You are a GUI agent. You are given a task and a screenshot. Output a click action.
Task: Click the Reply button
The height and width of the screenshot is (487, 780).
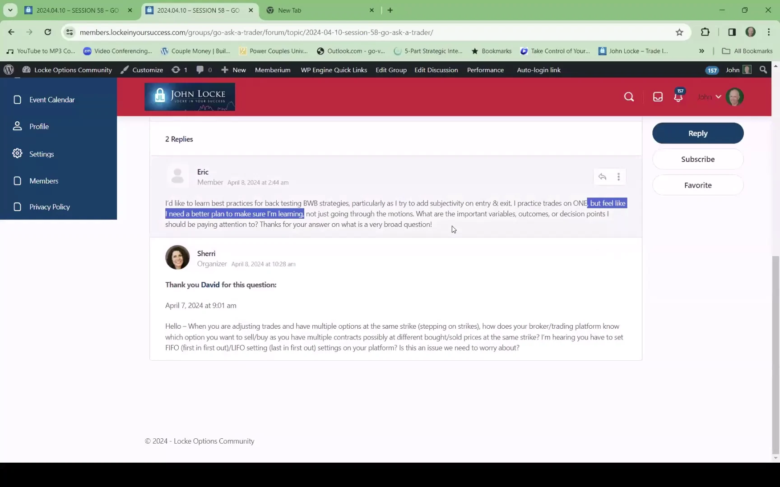(698, 133)
